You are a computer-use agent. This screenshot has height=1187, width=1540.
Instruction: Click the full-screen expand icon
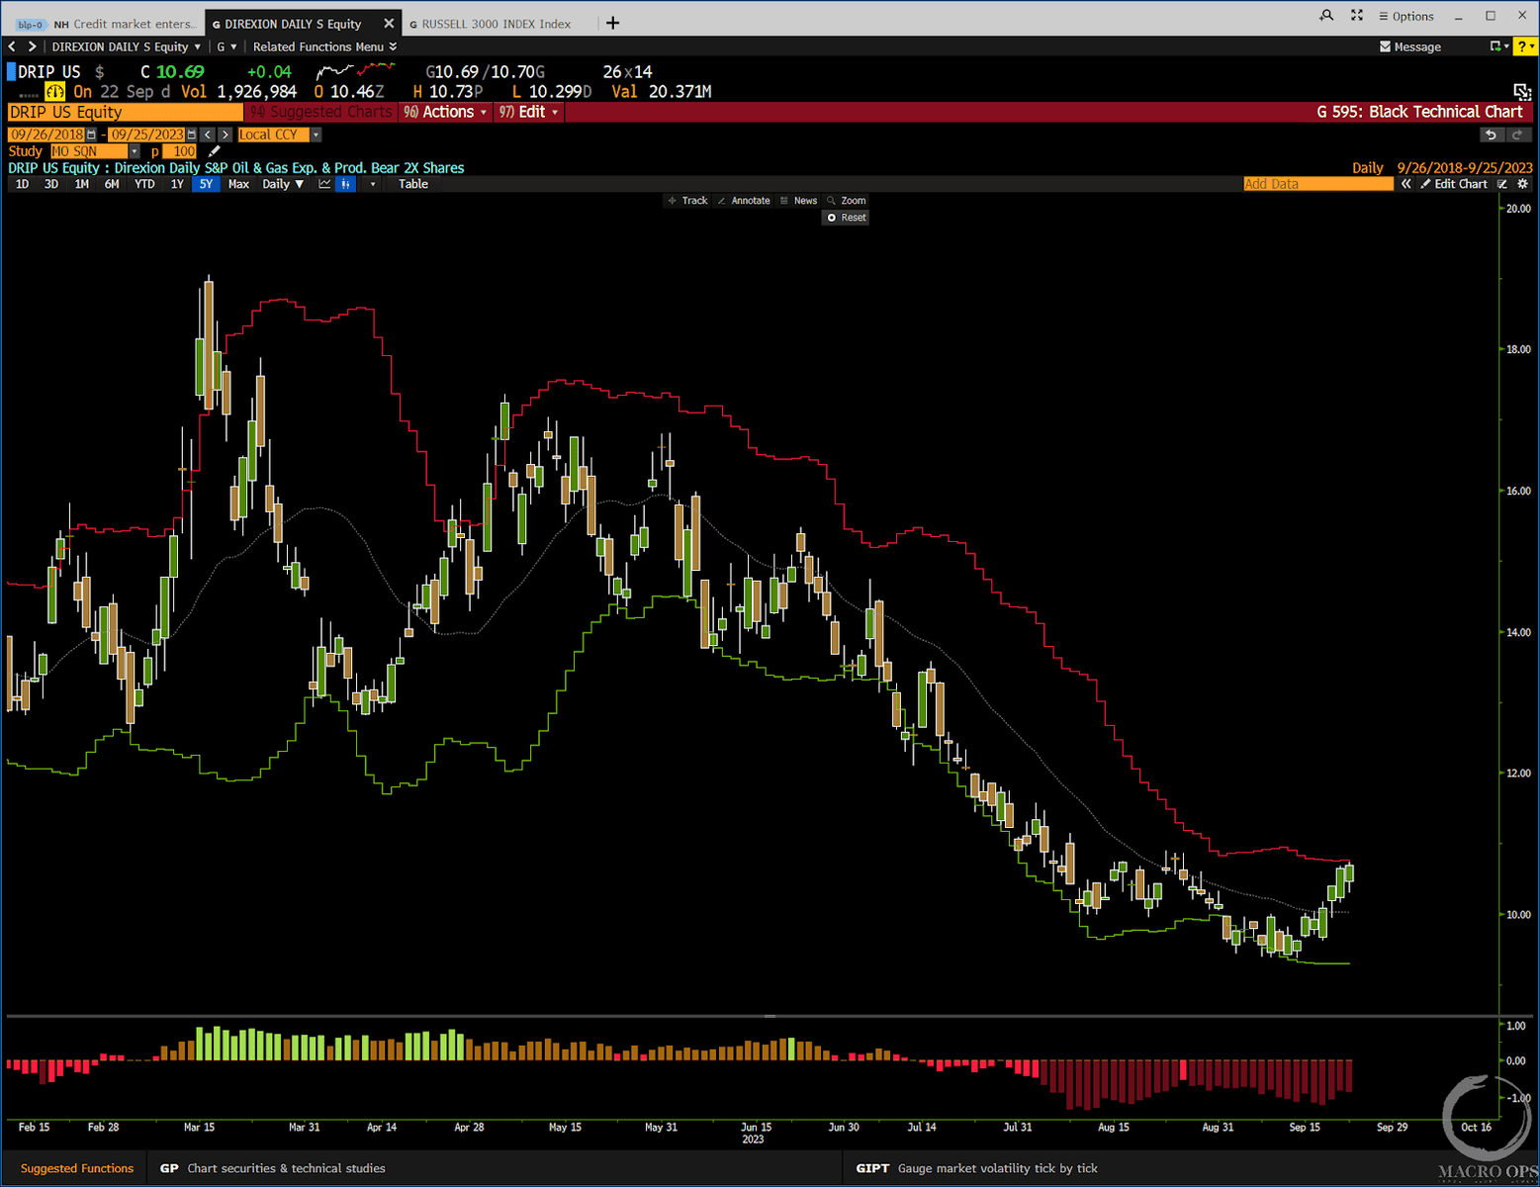tap(1357, 16)
